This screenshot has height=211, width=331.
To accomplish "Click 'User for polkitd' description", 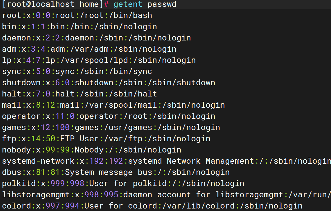I will coord(128,184).
